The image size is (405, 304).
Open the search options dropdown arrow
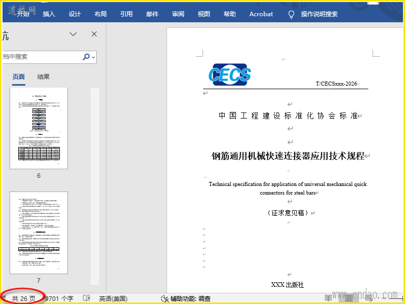coord(94,57)
